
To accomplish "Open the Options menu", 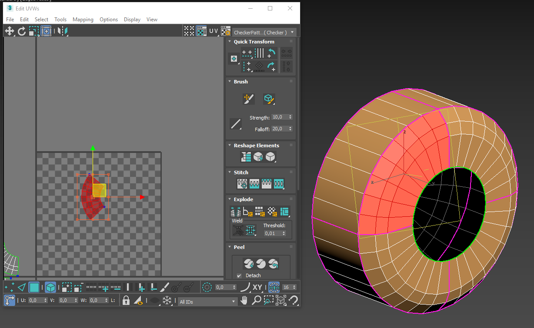I will (x=108, y=20).
